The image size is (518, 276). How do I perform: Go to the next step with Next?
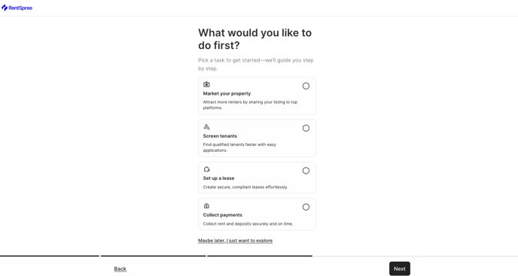(x=399, y=268)
